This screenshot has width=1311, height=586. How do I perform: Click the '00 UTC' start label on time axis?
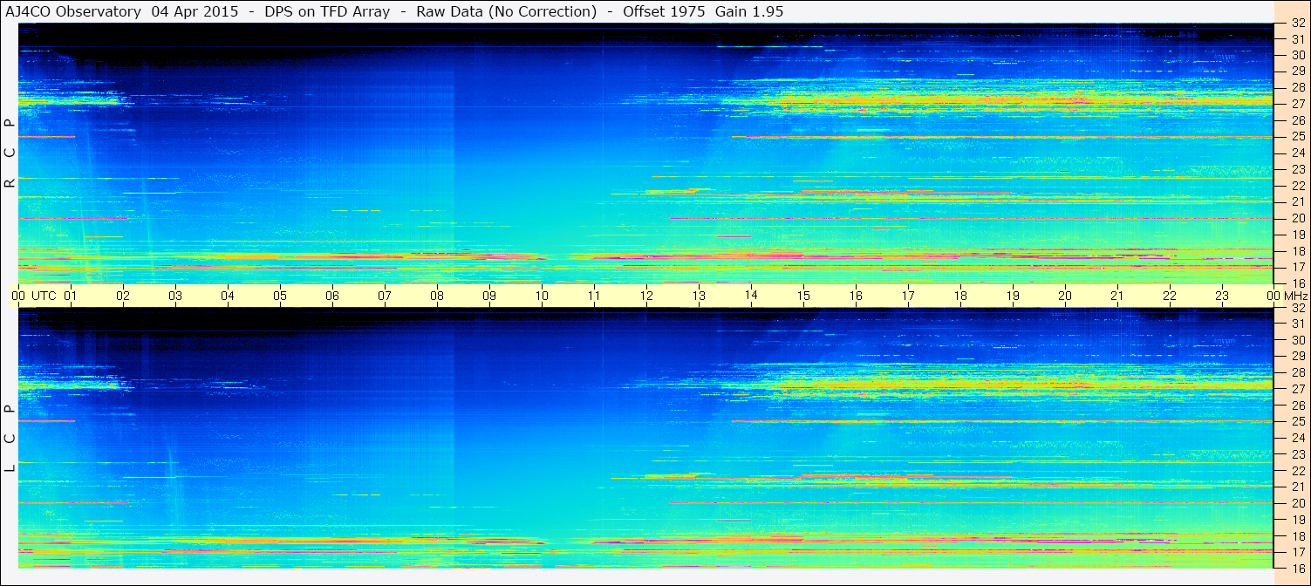pos(33,296)
